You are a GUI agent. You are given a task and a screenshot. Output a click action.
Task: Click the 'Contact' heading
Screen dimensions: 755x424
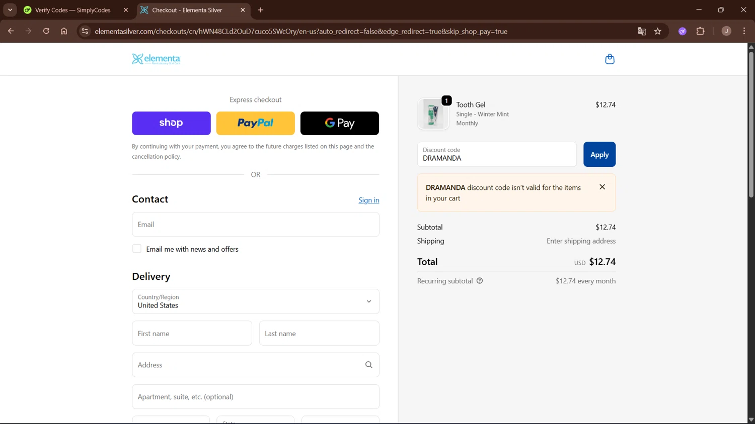(x=150, y=199)
